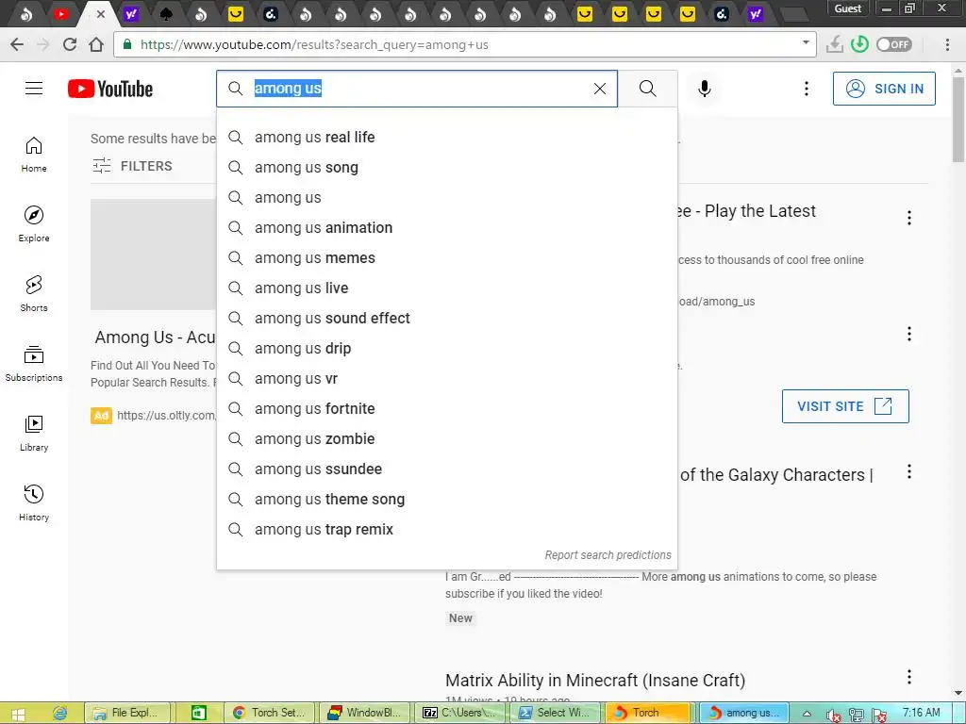Image resolution: width=966 pixels, height=724 pixels.
Task: Open options for the 'Matrix Ability in Minecraft' video
Action: coord(908,677)
